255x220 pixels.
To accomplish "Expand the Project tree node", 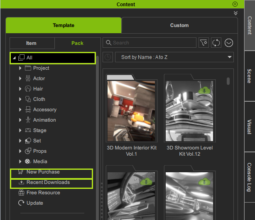I will pos(20,68).
